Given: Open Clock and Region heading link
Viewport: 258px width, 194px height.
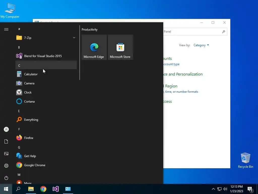Looking at the screenshot, I should (x=171, y=86).
